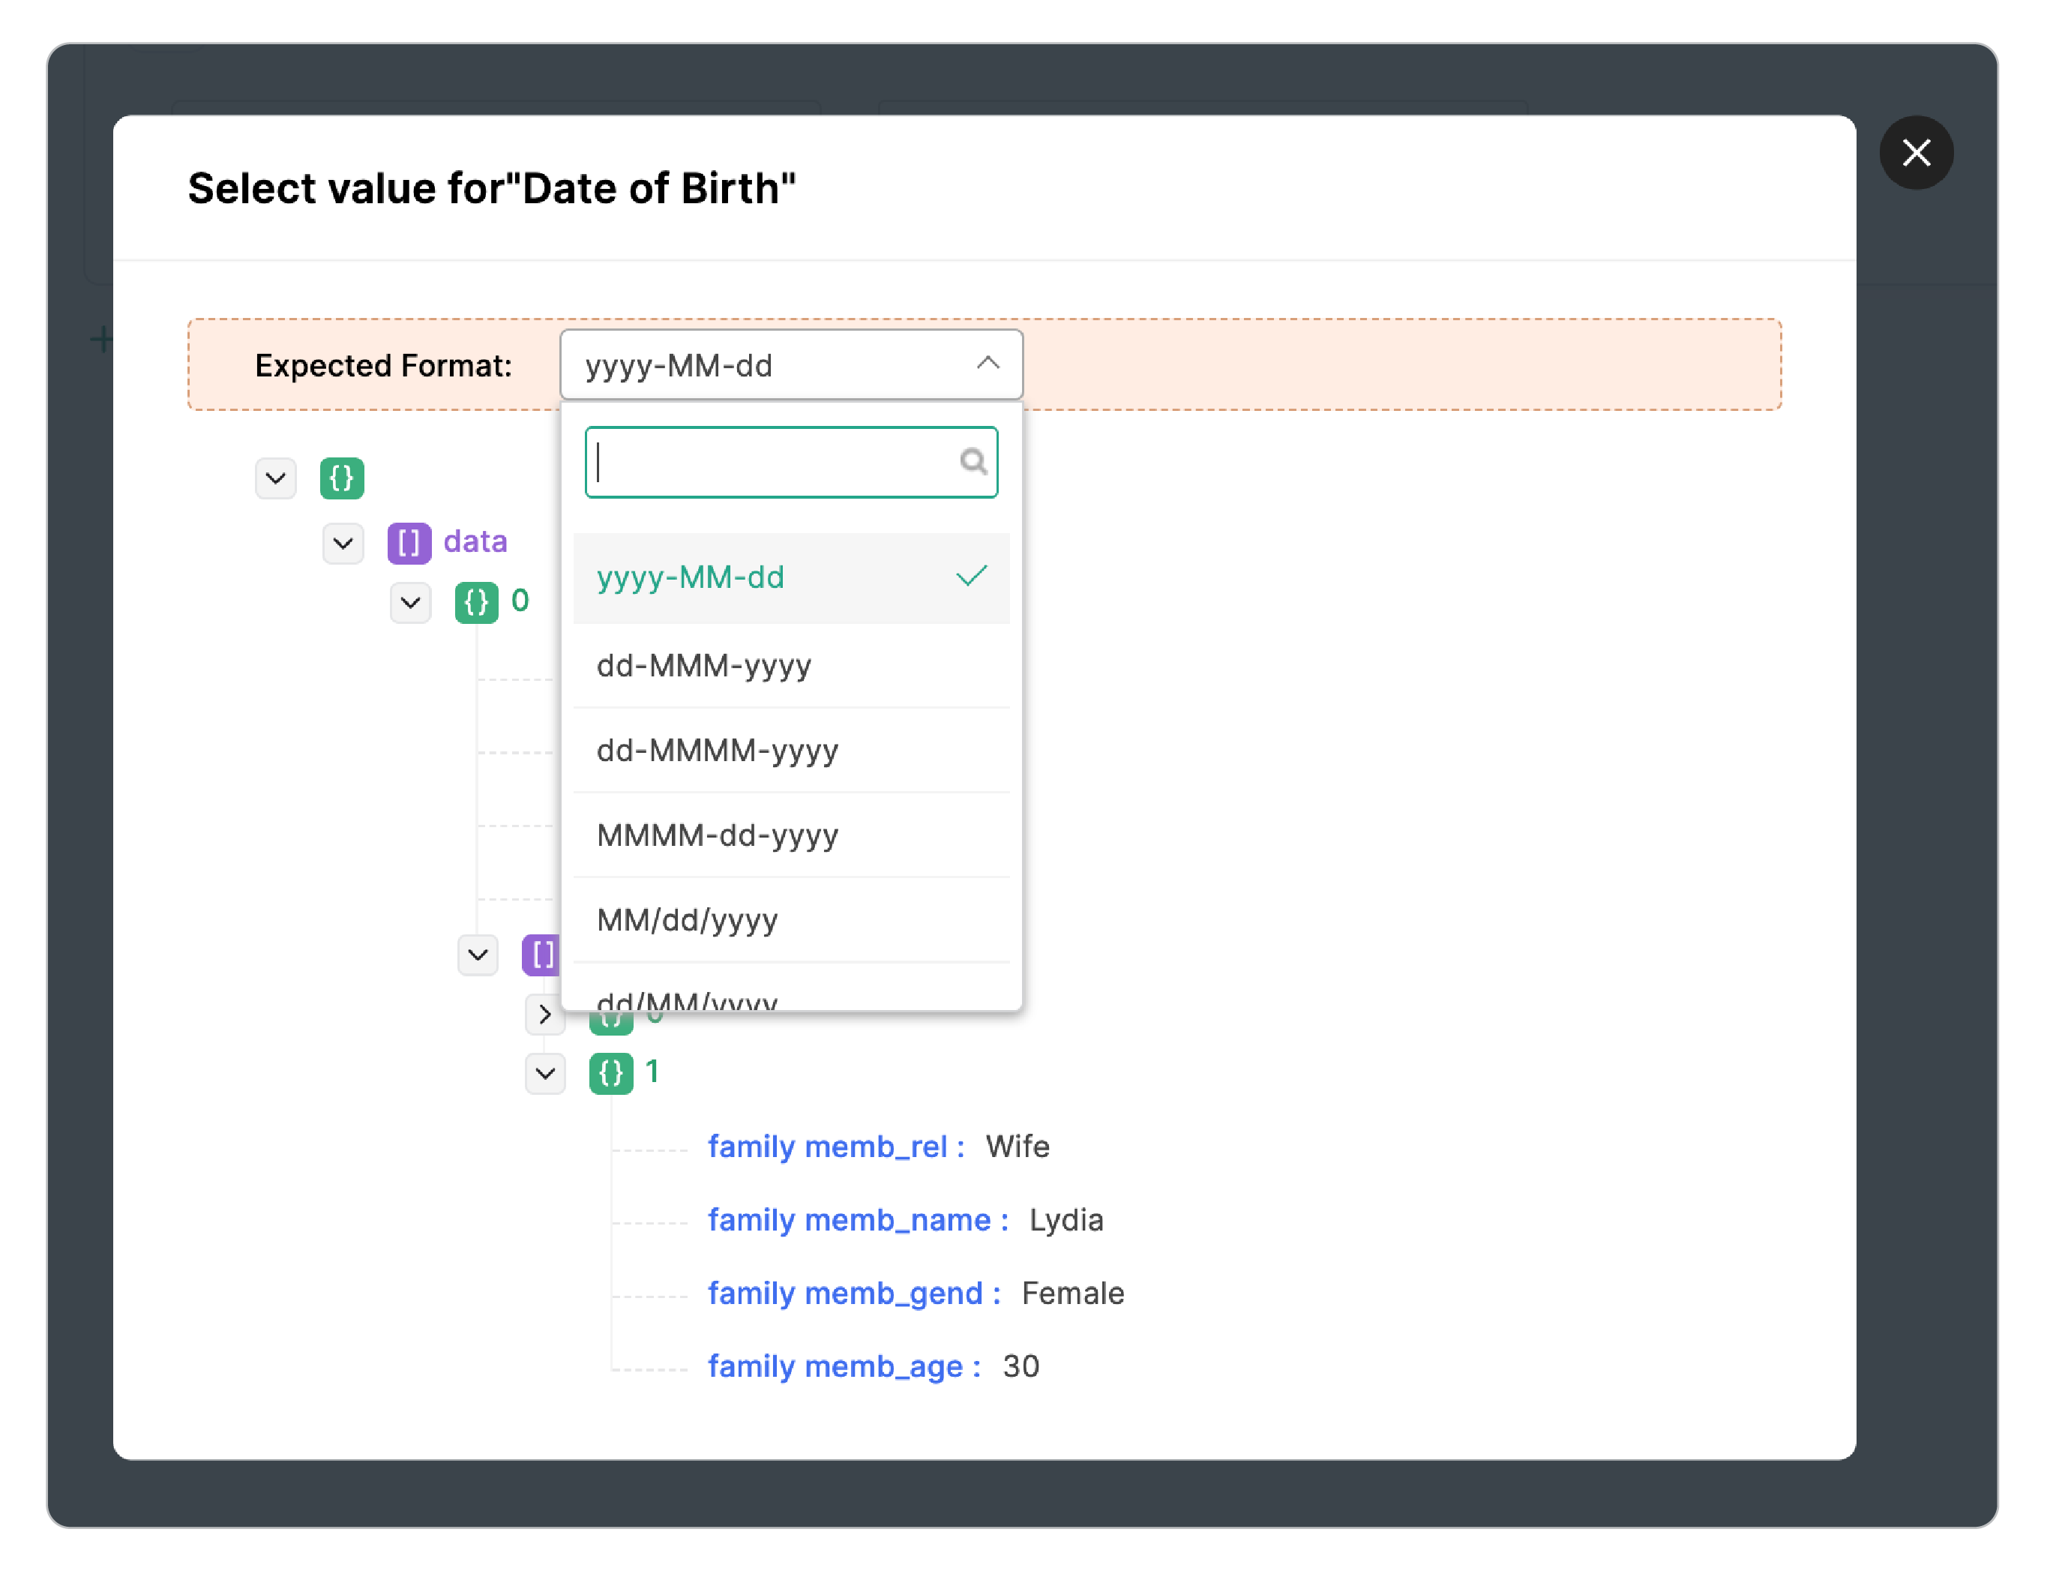Collapse the data array node
This screenshot has height=1592, width=2059.
342,544
